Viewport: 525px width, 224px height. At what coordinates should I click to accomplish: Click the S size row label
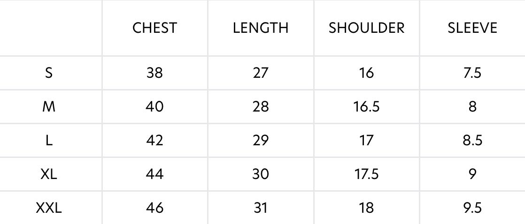(49, 73)
